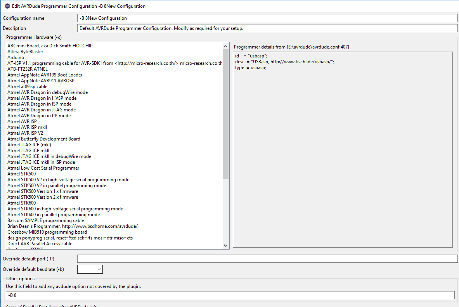Edit the Description text field
This screenshot has width=459, height=307.
[267, 28]
